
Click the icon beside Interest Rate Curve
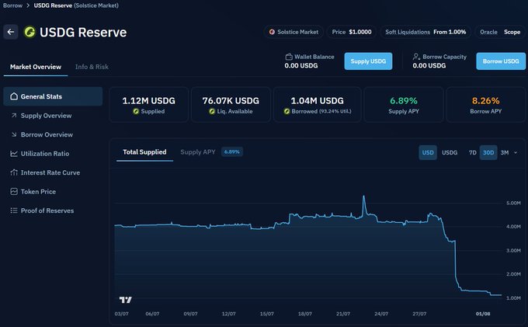14,172
